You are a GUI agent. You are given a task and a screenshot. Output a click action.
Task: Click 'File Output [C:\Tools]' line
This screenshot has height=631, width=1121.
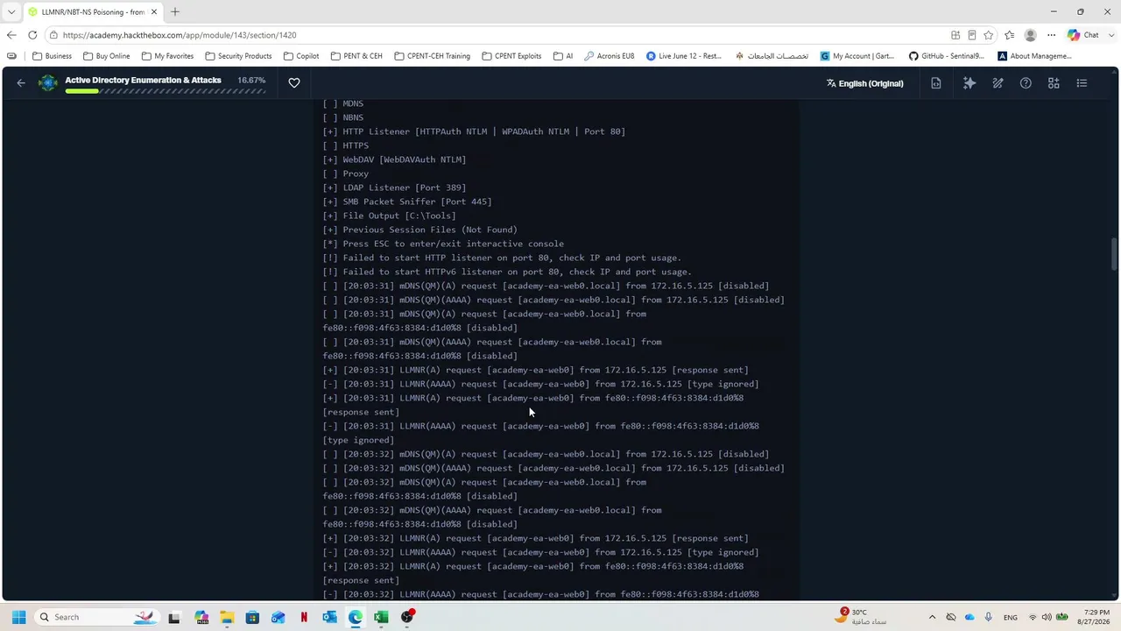[389, 216]
